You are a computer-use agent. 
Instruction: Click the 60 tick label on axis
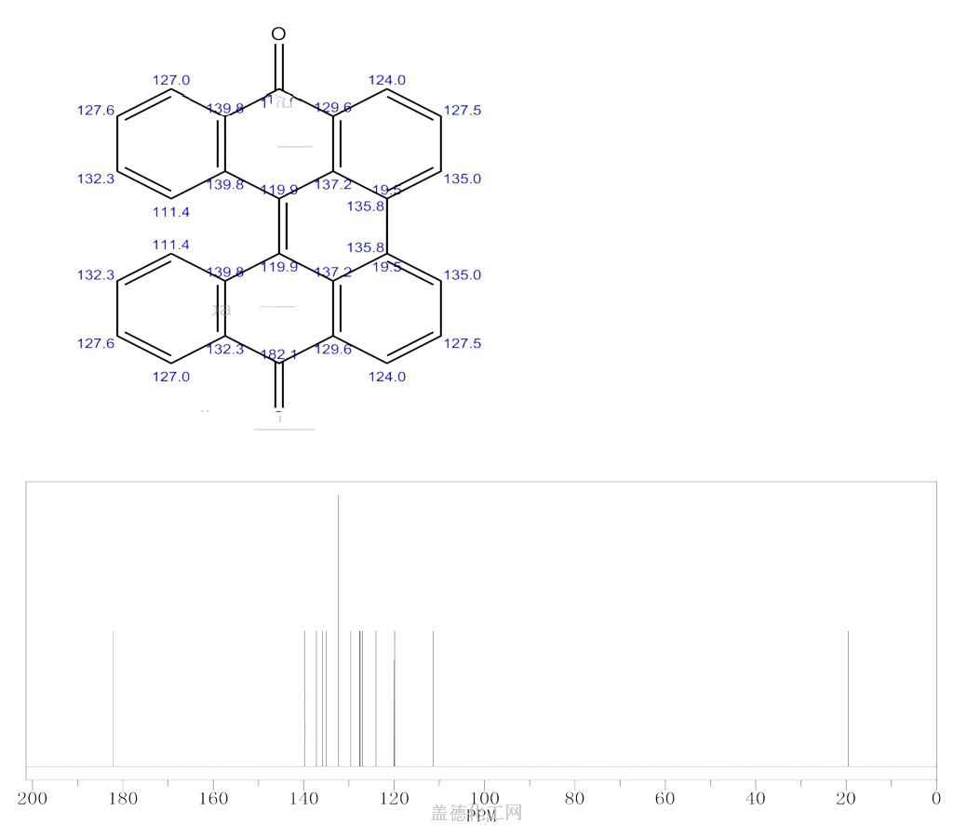tap(664, 798)
